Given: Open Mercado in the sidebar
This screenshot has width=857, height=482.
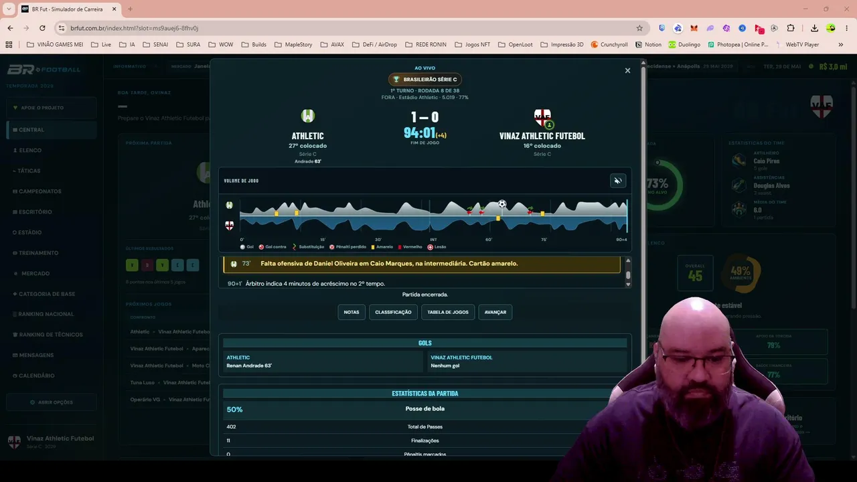Looking at the screenshot, I should pos(52,273).
